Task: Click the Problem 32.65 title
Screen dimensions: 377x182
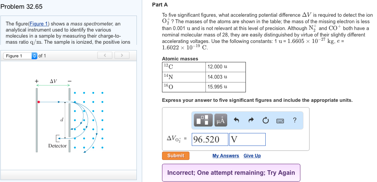Action: (x=21, y=7)
